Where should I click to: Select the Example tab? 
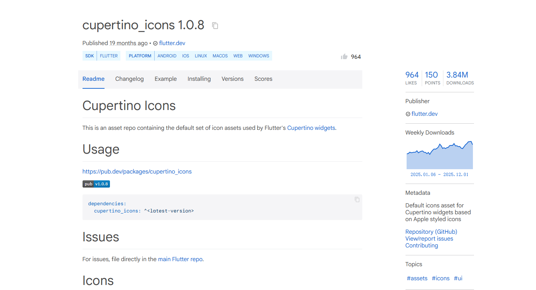(165, 79)
